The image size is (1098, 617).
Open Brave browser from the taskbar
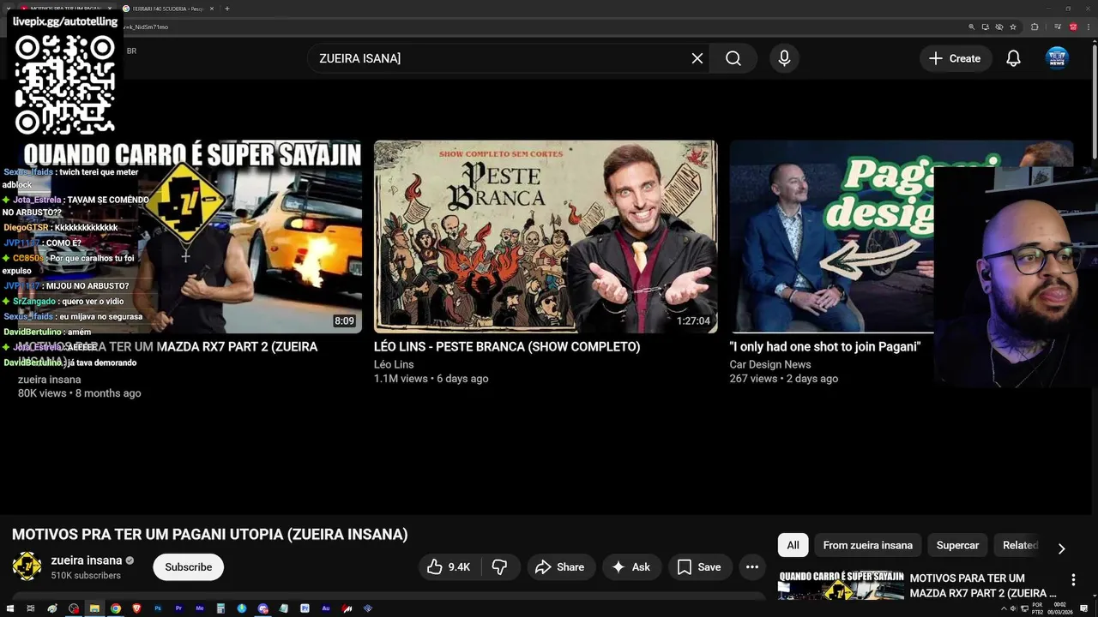(136, 608)
